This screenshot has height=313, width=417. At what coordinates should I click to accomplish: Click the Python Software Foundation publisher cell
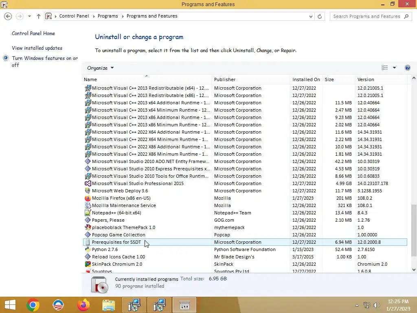(245, 249)
